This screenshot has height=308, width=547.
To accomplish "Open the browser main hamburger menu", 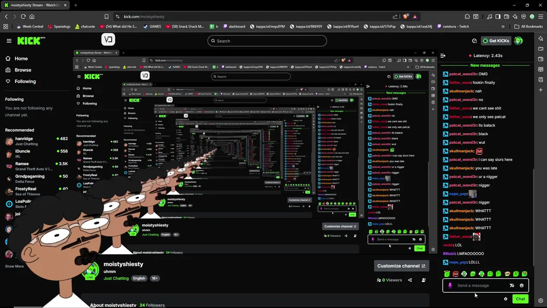I will (541, 16).
